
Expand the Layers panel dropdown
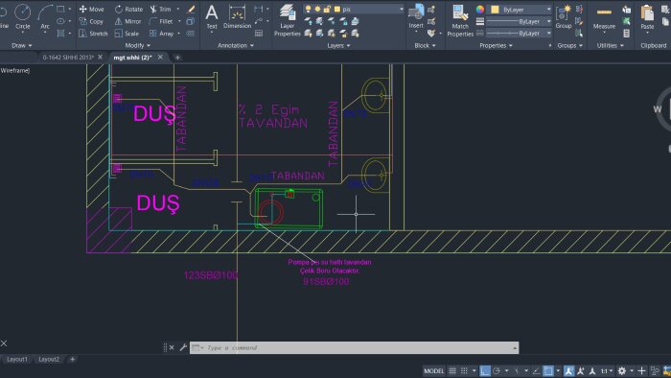coord(338,45)
